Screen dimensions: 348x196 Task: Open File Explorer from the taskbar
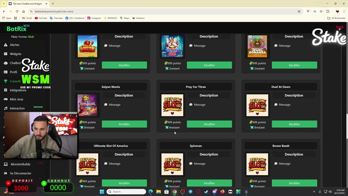click(159, 192)
